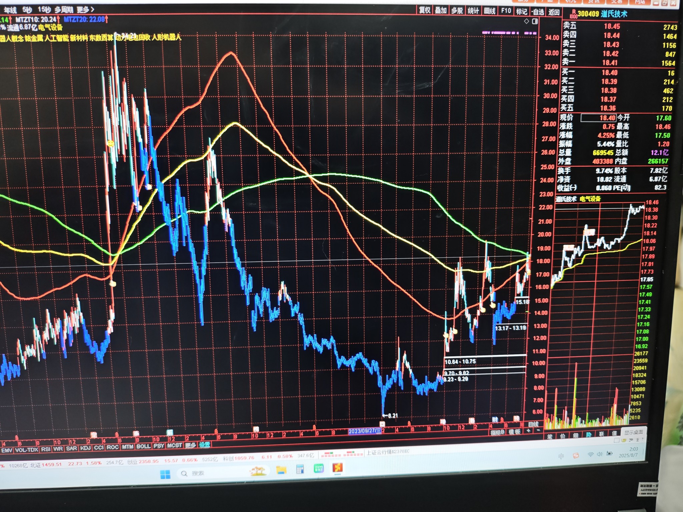Click stock code 300409 title
Screen dimensions: 683x512
[x=588, y=14]
